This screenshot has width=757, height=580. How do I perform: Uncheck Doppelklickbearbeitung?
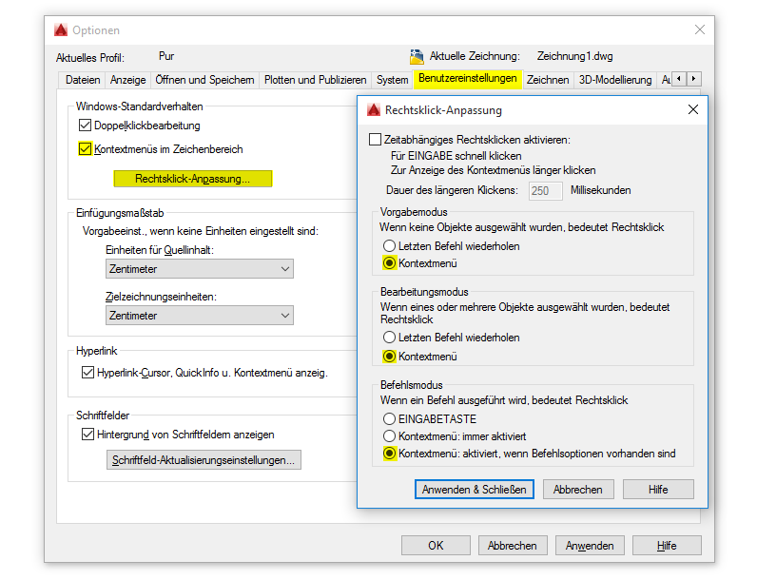tap(86, 126)
